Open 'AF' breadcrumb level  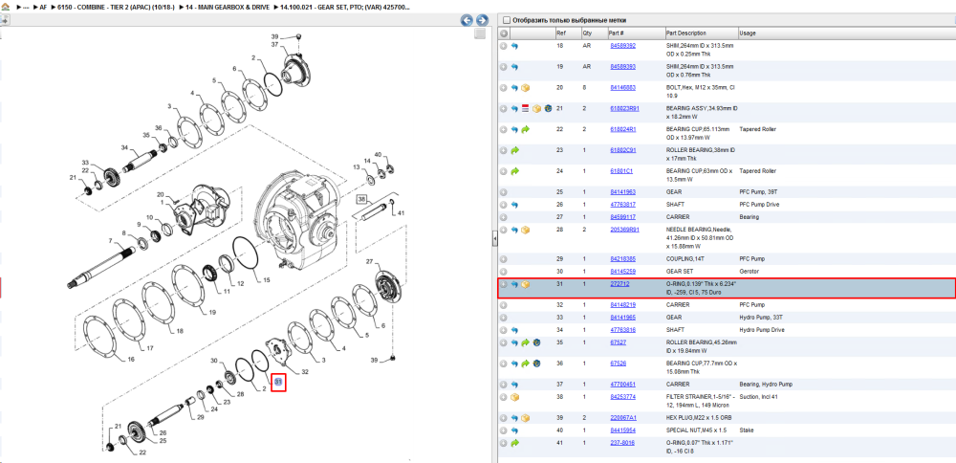click(43, 8)
